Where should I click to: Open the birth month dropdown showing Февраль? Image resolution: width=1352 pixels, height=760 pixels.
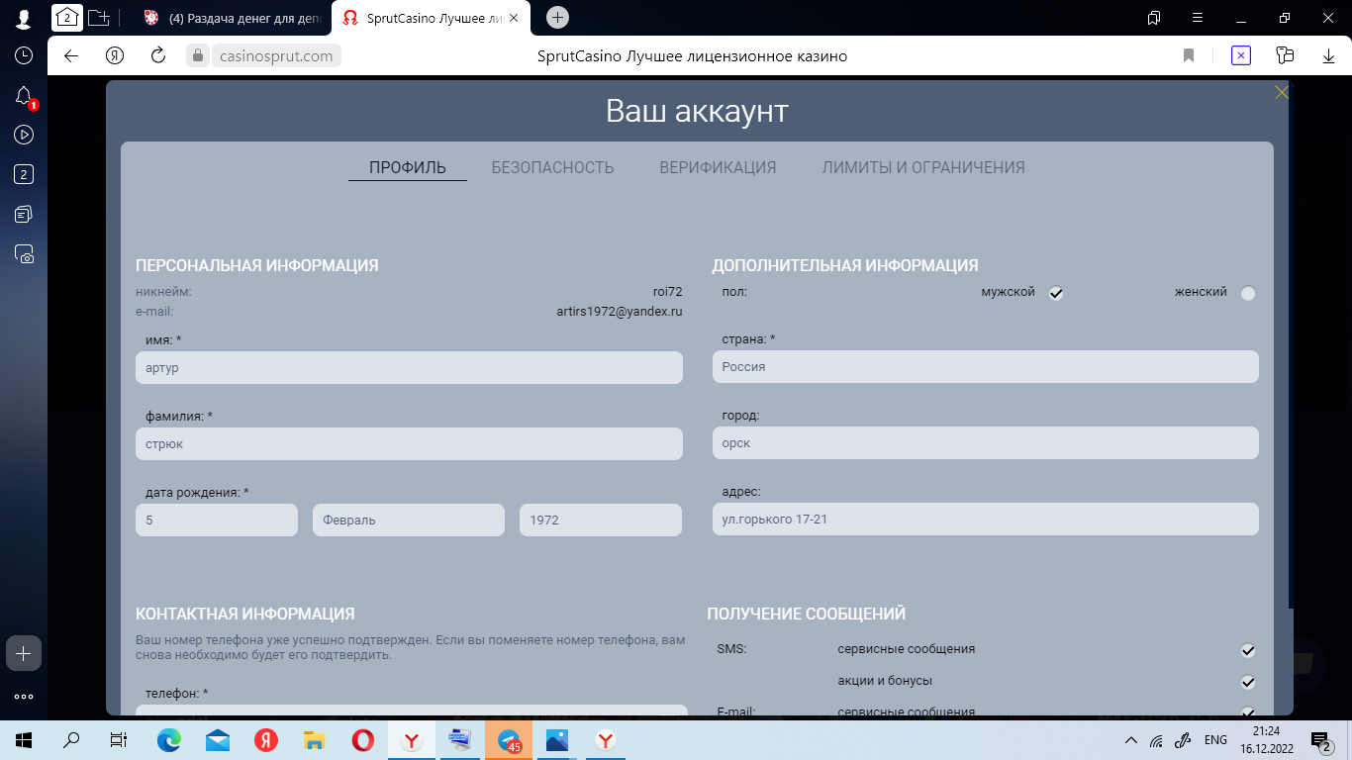click(409, 520)
